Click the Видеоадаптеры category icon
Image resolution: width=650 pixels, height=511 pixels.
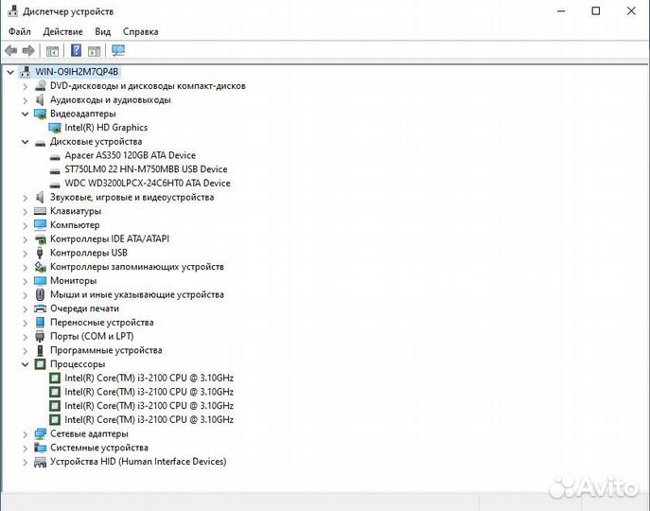point(40,114)
